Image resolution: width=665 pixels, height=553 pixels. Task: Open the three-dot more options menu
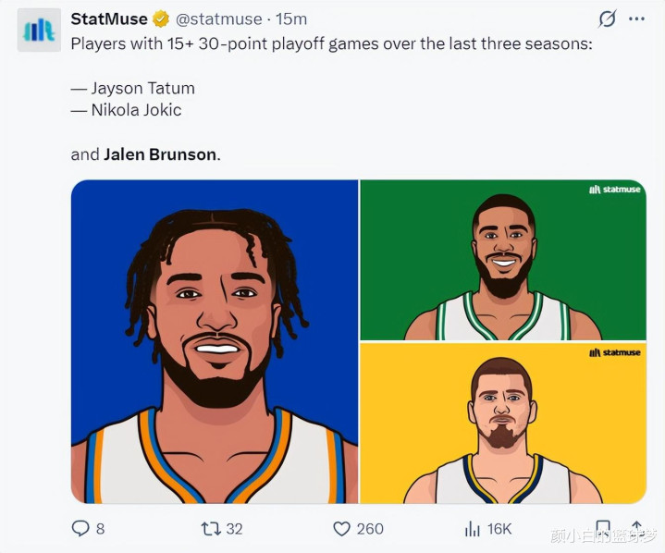636,18
